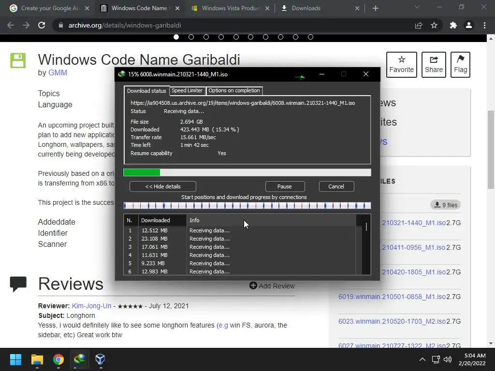The image size is (495, 371).
Task: Open the network tray icon
Action: [436, 359]
